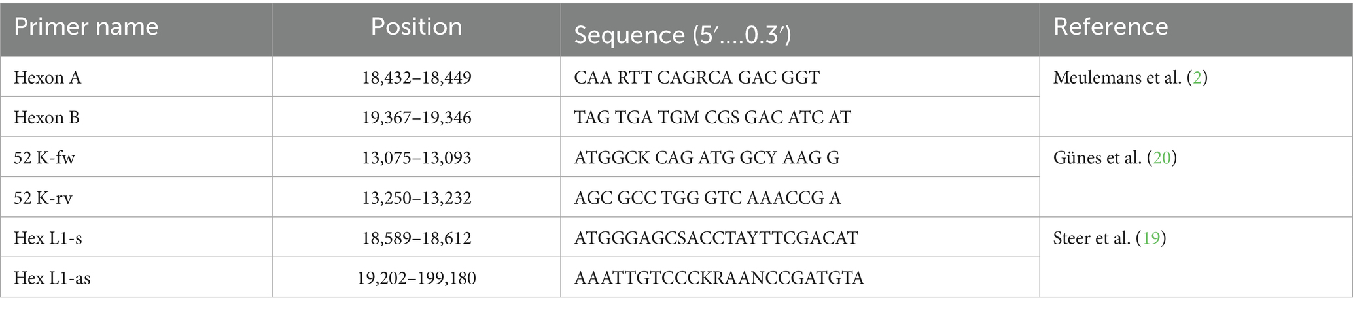Click sequence AAATTGTCCCKRAANCCGATGTA
This screenshot has width=1353, height=309.
(719, 278)
